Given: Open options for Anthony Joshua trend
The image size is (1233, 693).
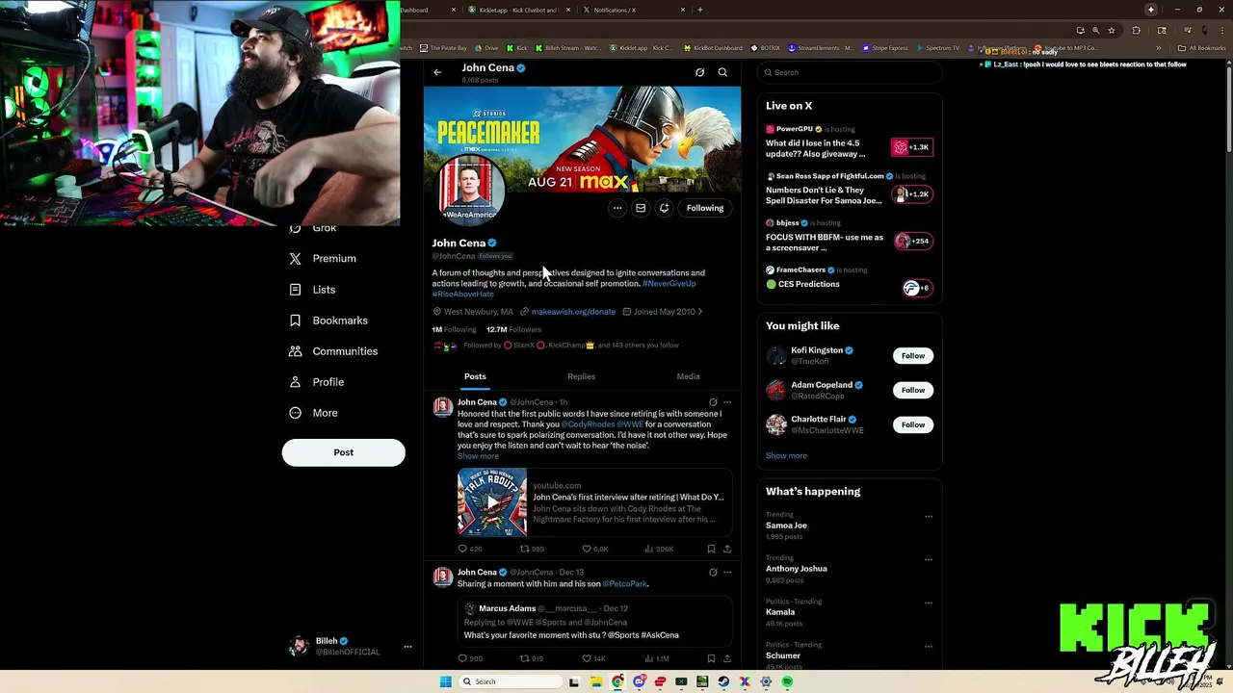Looking at the screenshot, I should click(x=929, y=559).
